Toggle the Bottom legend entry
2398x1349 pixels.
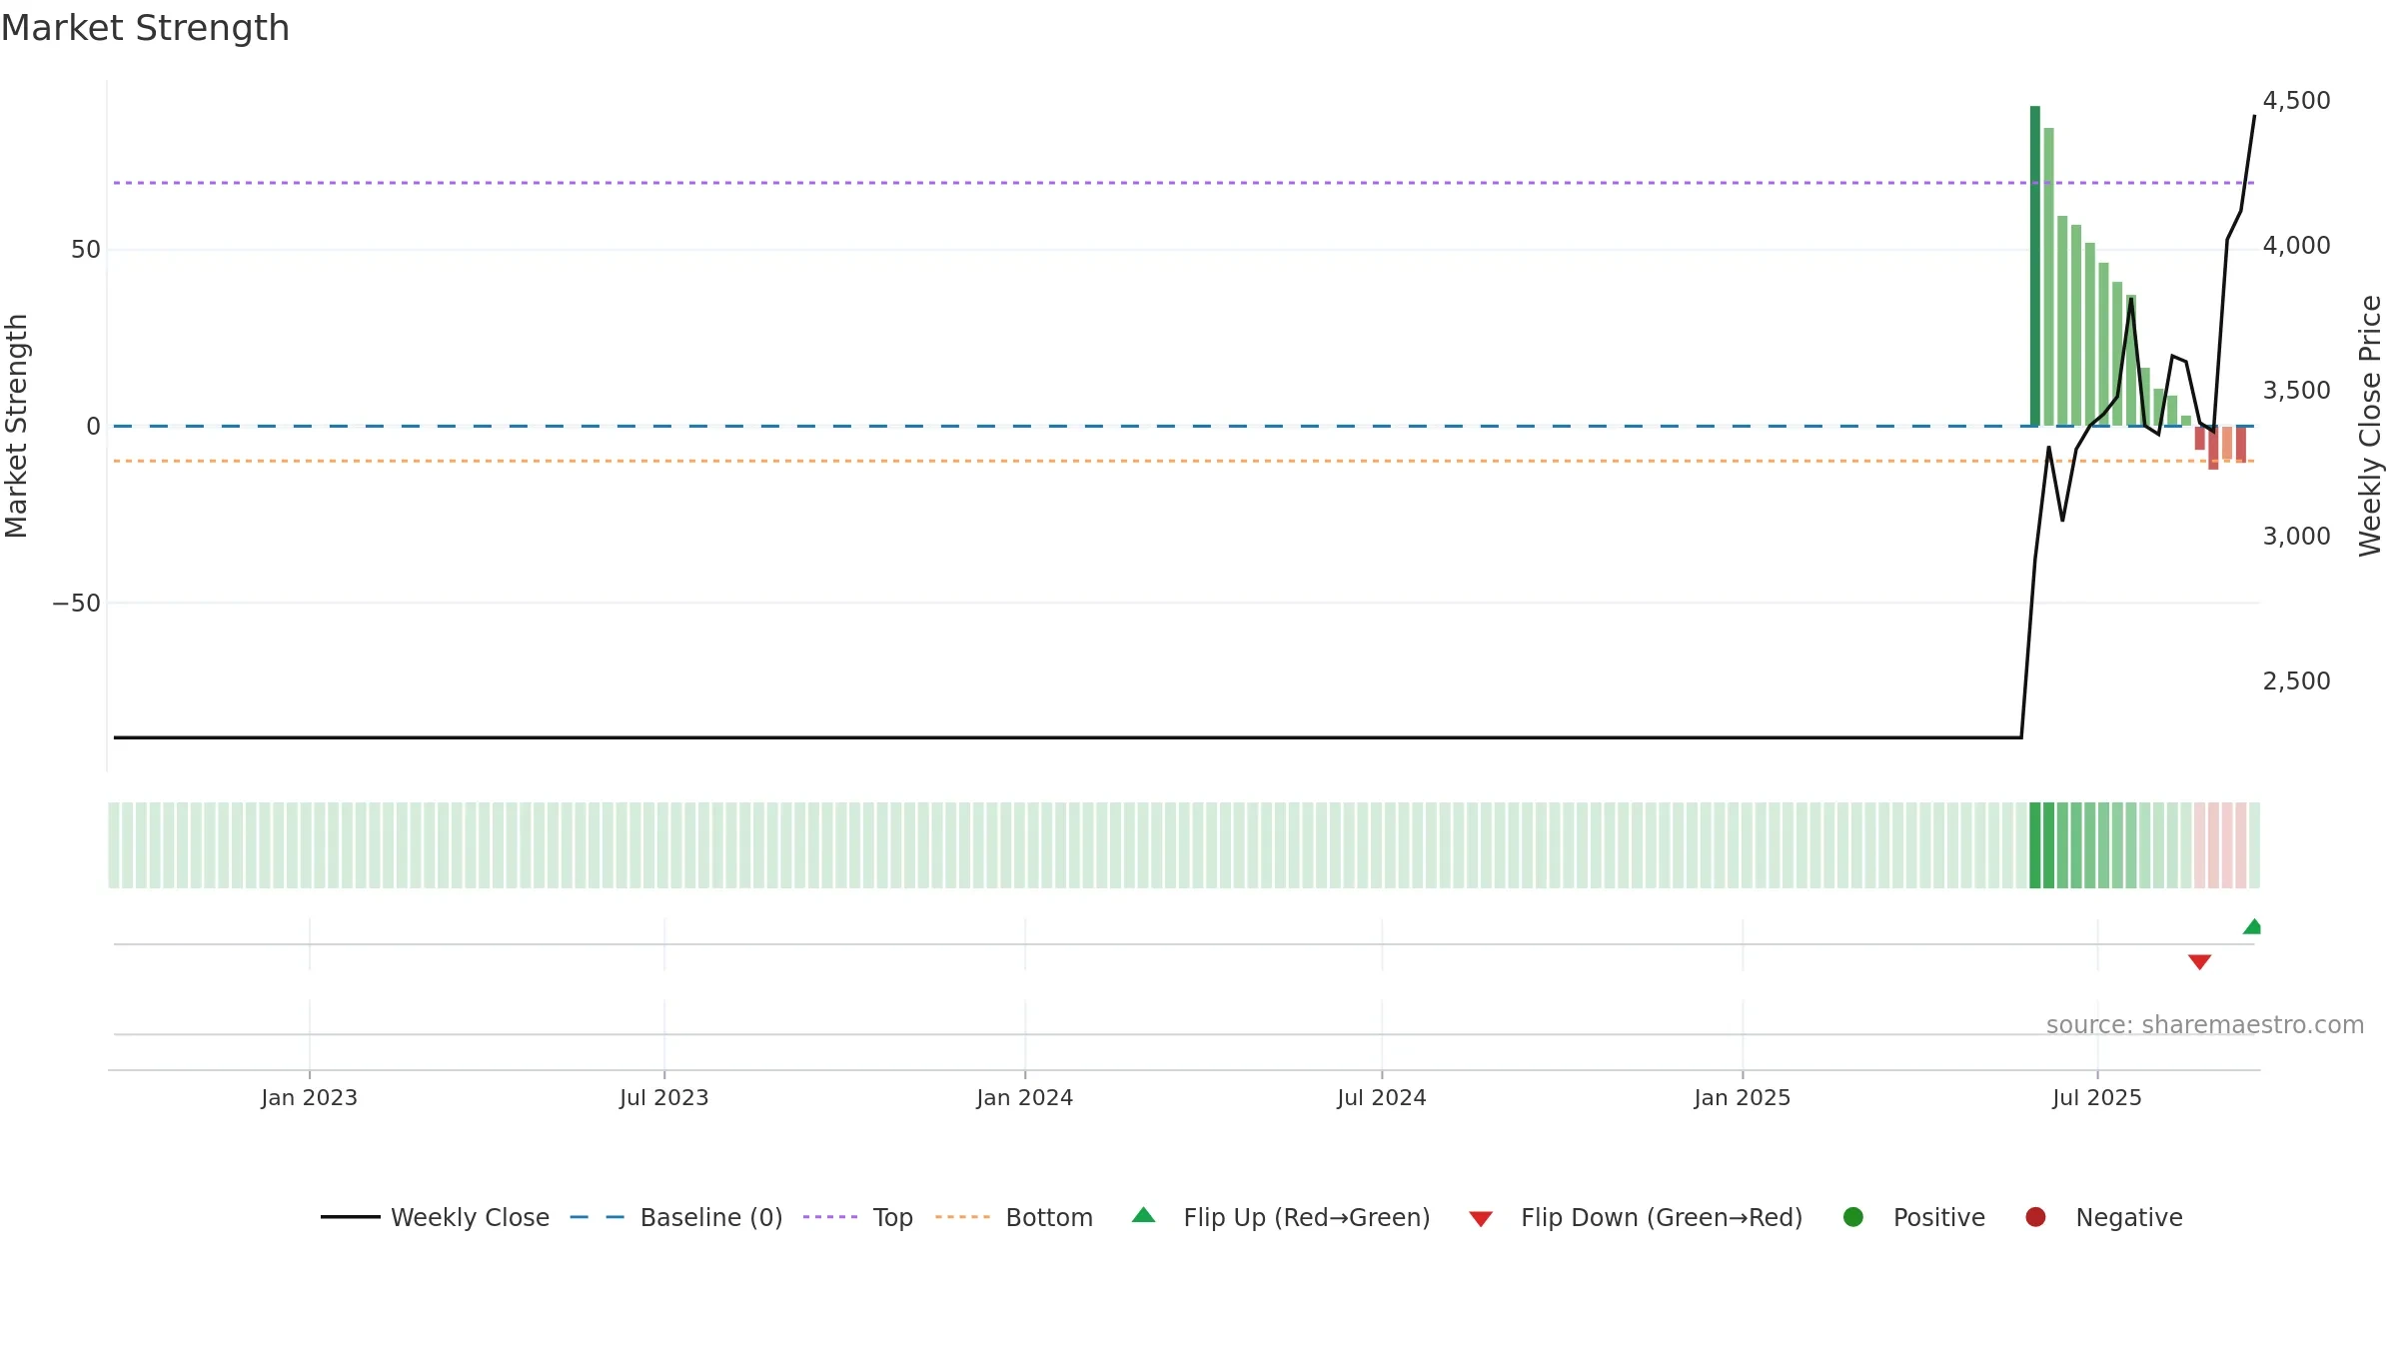pos(1013,1217)
